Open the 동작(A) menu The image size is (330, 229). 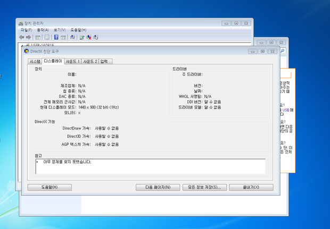tap(43, 30)
